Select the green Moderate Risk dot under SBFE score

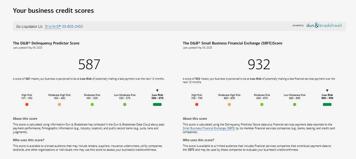pos(262,104)
